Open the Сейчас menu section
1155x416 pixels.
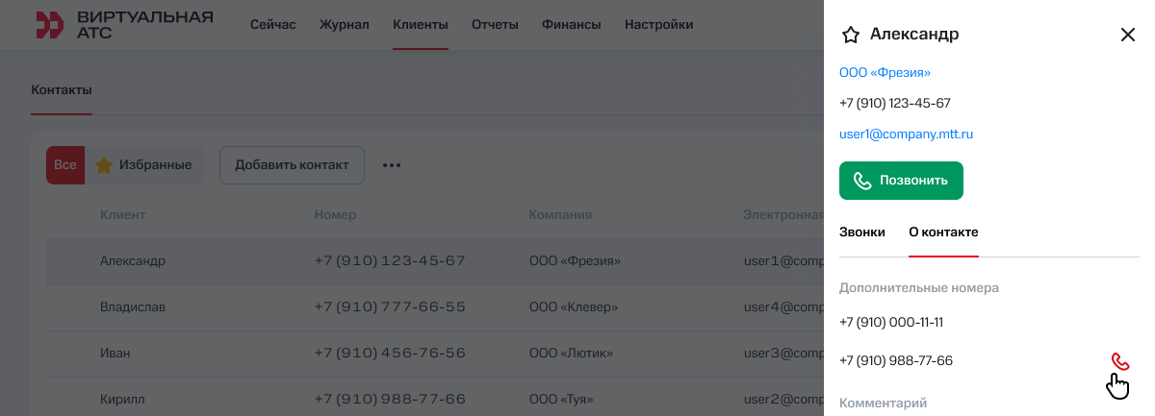272,25
